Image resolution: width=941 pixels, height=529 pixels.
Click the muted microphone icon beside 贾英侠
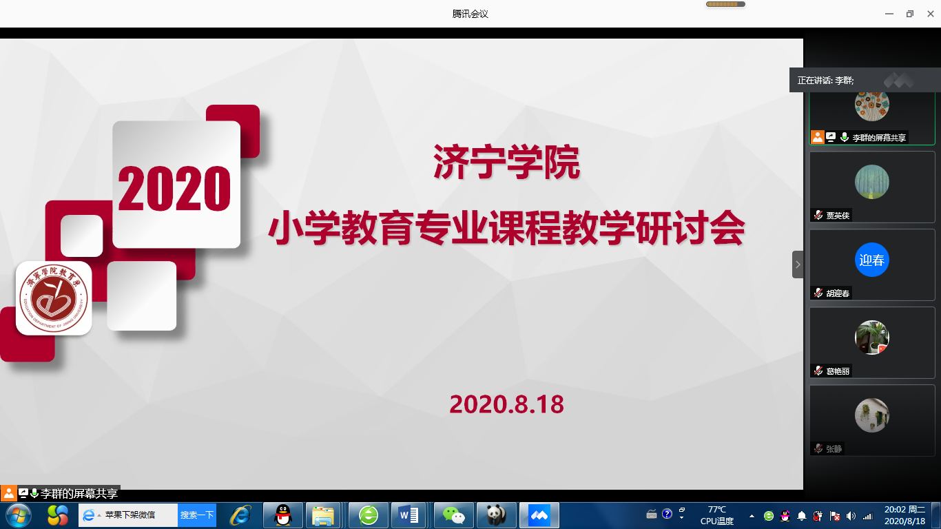point(818,216)
